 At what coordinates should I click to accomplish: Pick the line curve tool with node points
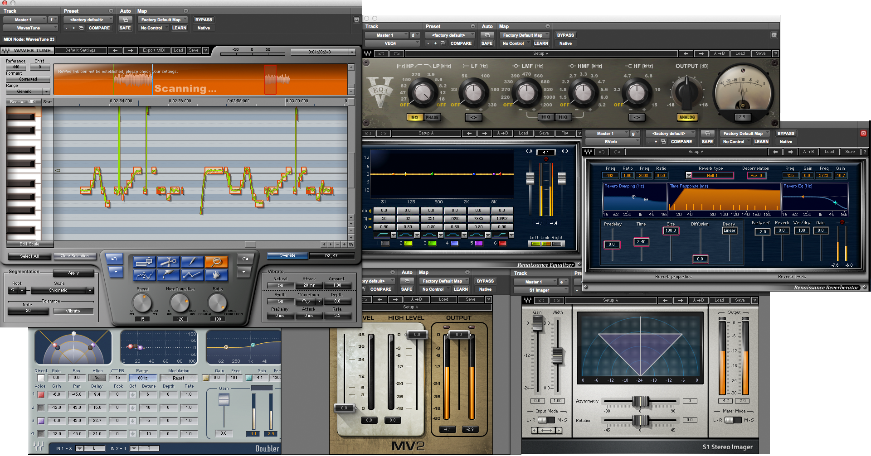click(x=192, y=275)
